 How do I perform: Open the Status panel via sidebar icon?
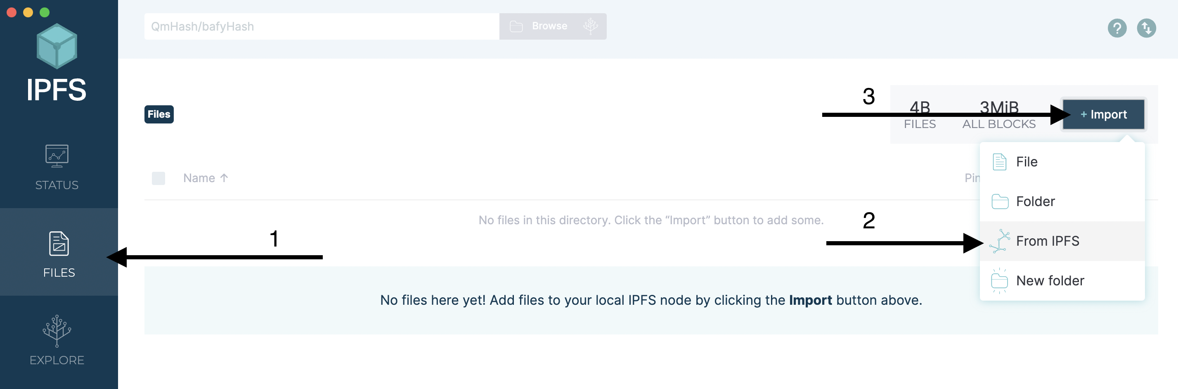point(57,156)
